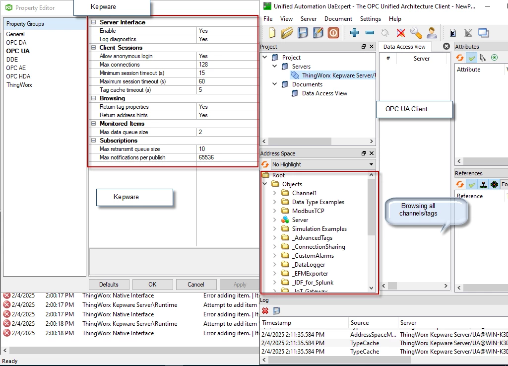The width and height of the screenshot is (508, 366).
Task: Remove server with the blue minus icon
Action: pos(370,33)
